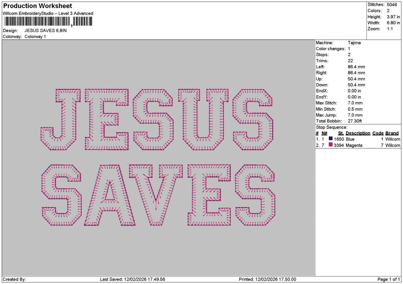Click the design barcode
403x284 pixels.
(x=48, y=21)
